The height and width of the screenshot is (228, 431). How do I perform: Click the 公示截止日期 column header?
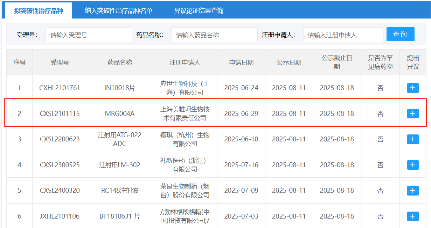337,62
